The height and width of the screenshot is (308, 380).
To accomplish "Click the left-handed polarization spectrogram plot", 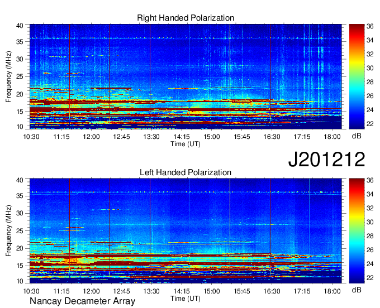I will click(186, 231).
